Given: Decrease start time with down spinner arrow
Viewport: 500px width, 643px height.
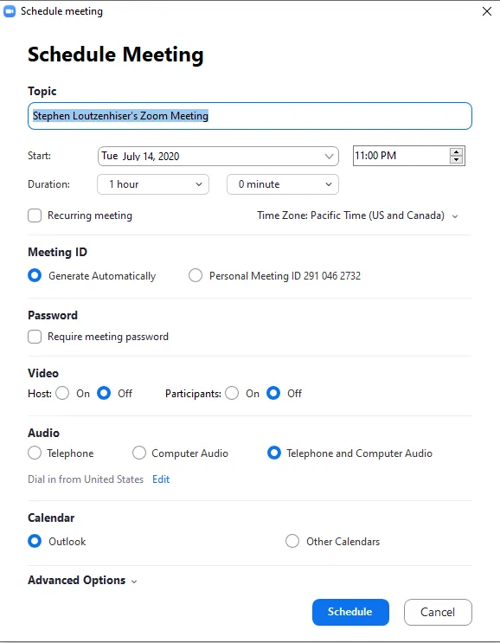Looking at the screenshot, I should (456, 160).
